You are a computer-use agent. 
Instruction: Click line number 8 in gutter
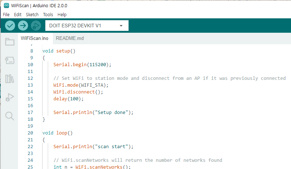[x=32, y=51]
